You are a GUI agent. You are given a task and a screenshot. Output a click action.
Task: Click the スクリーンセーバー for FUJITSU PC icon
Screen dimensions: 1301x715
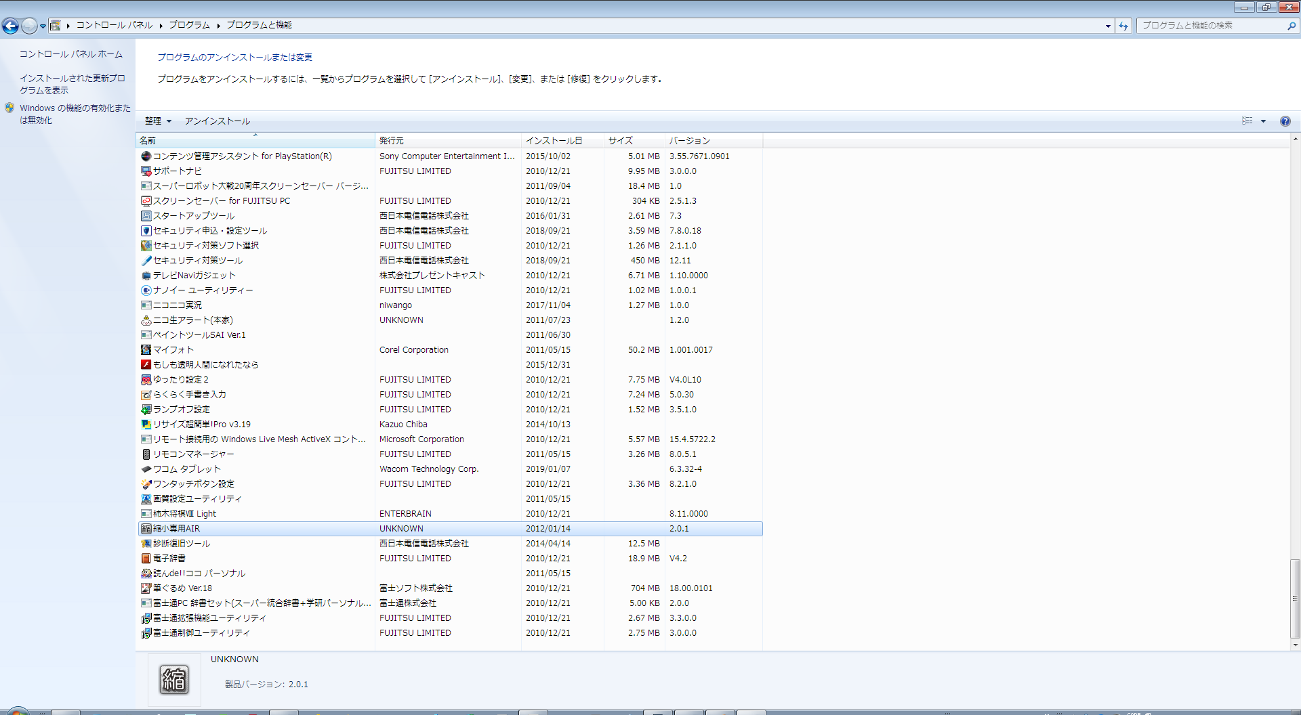146,201
